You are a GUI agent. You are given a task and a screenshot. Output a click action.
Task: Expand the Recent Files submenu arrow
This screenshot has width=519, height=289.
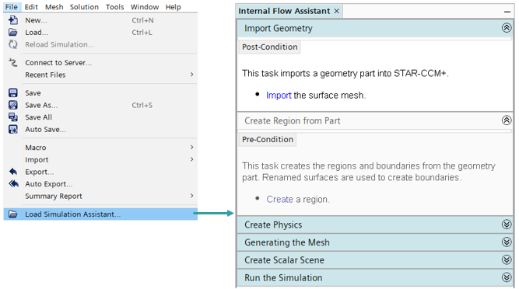(191, 75)
